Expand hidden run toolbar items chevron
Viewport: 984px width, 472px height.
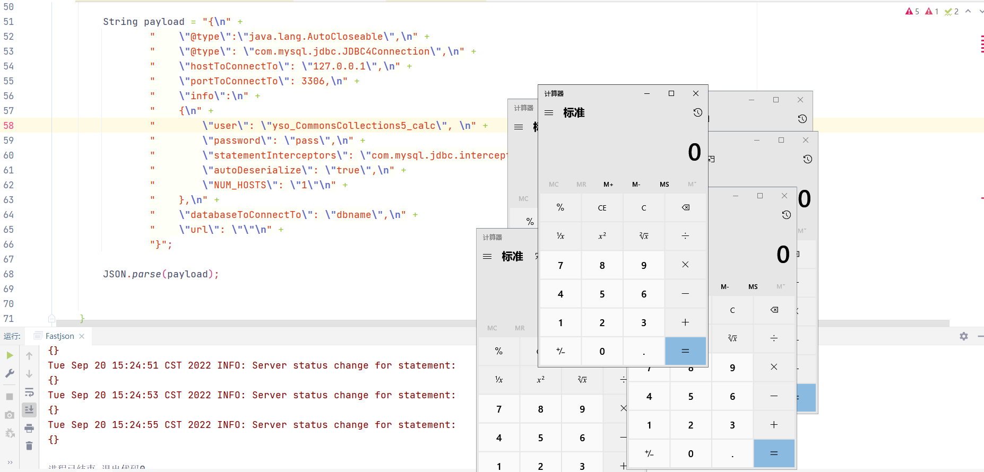click(10, 462)
